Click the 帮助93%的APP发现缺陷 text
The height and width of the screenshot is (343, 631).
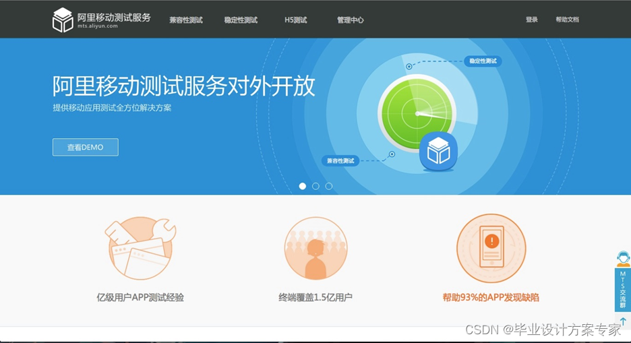491,298
